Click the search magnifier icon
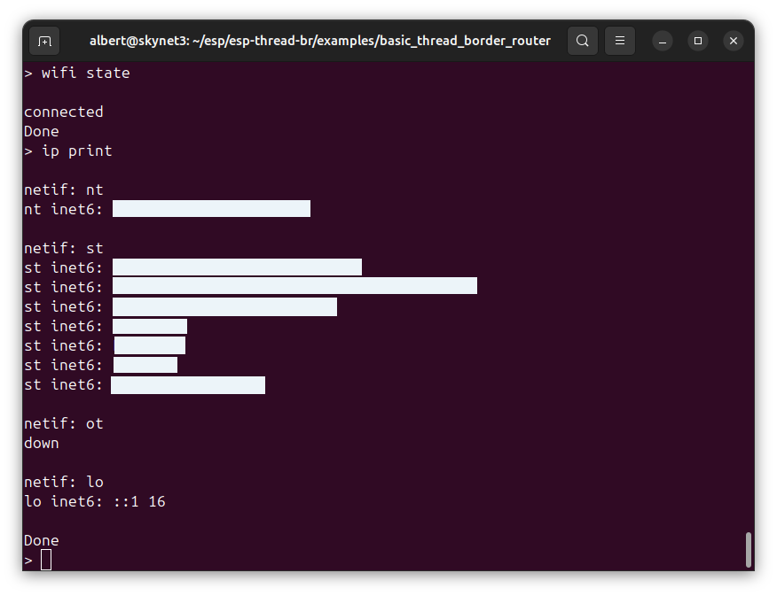The width and height of the screenshot is (777, 596). pos(582,41)
